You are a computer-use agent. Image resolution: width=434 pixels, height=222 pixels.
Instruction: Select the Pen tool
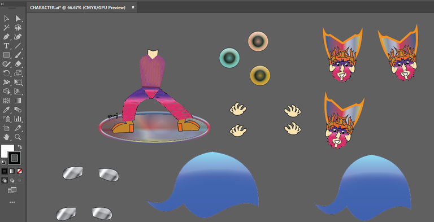(x=6, y=37)
